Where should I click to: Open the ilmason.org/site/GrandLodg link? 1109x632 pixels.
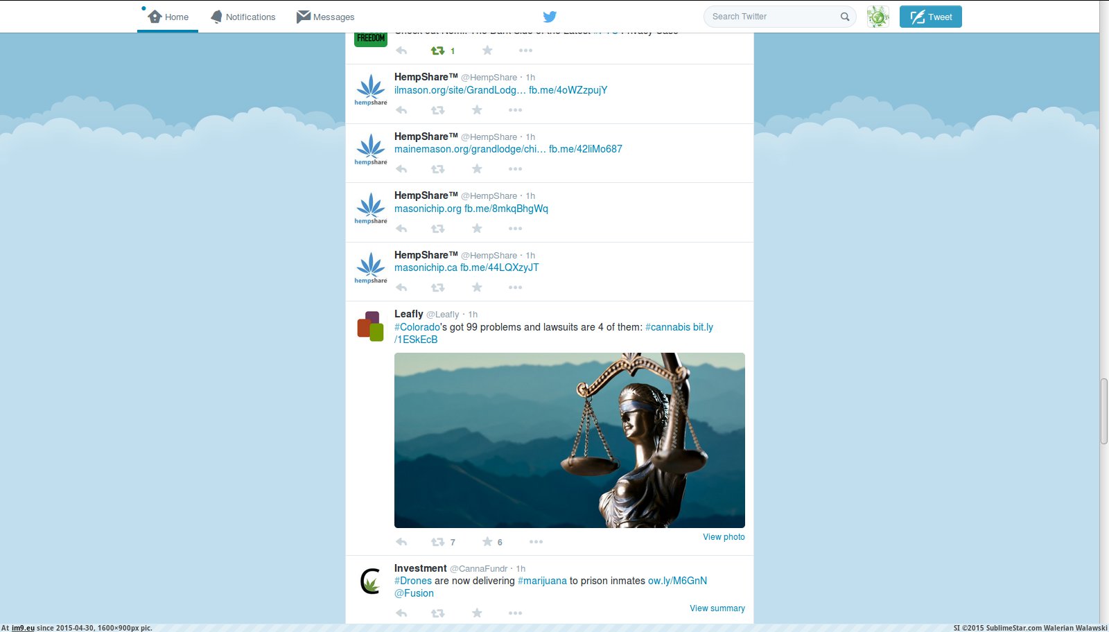point(460,90)
